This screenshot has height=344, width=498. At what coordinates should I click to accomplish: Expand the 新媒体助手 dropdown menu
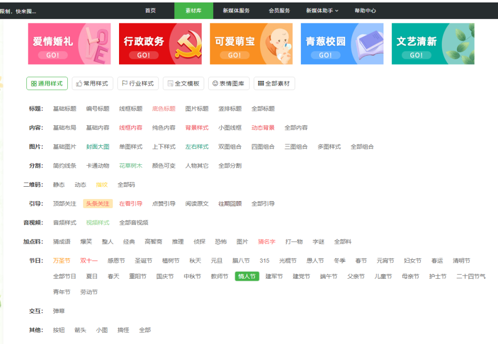pos(322,10)
